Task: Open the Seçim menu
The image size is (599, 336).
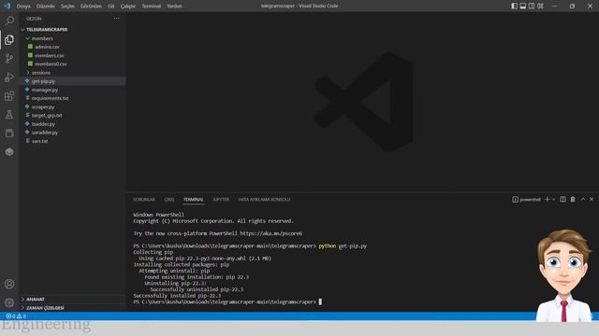Action: point(67,7)
